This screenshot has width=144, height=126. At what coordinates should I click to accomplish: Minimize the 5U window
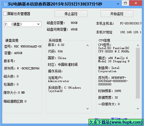118,4
